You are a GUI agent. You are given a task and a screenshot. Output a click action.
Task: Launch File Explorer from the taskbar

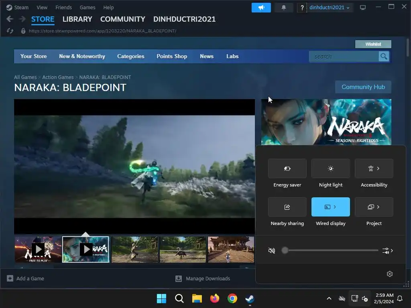click(197, 298)
